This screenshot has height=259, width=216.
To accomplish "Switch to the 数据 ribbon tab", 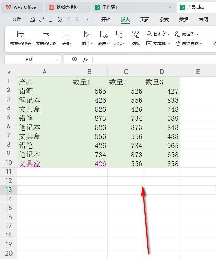I will (x=184, y=20).
